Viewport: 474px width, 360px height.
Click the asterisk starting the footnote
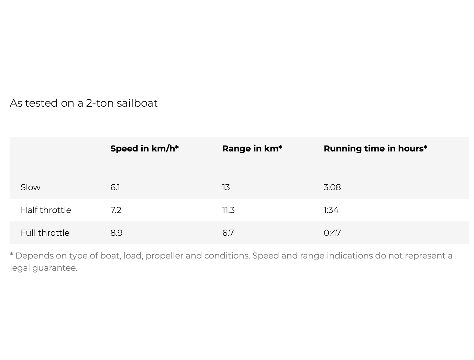(x=12, y=255)
